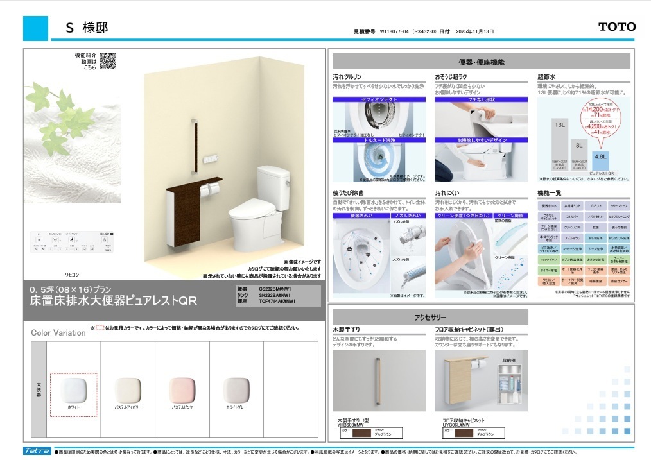
Task: Click the blue square beside S 様邸
Action: click(x=35, y=28)
